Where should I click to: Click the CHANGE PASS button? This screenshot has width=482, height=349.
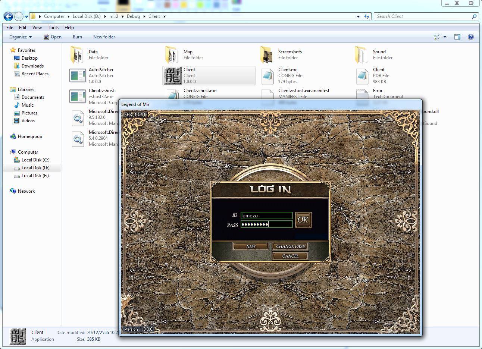point(290,246)
